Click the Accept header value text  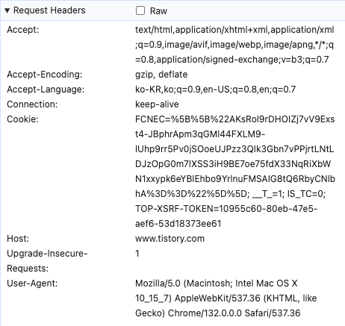pos(234,45)
